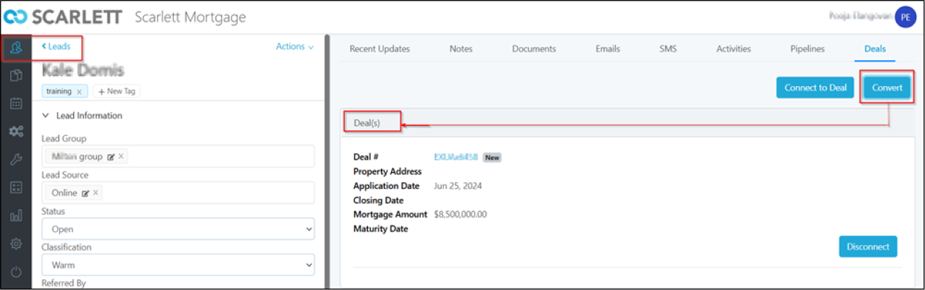The height and width of the screenshot is (290, 925).
Task: Switch to the Pipelines tab
Action: [x=808, y=49]
